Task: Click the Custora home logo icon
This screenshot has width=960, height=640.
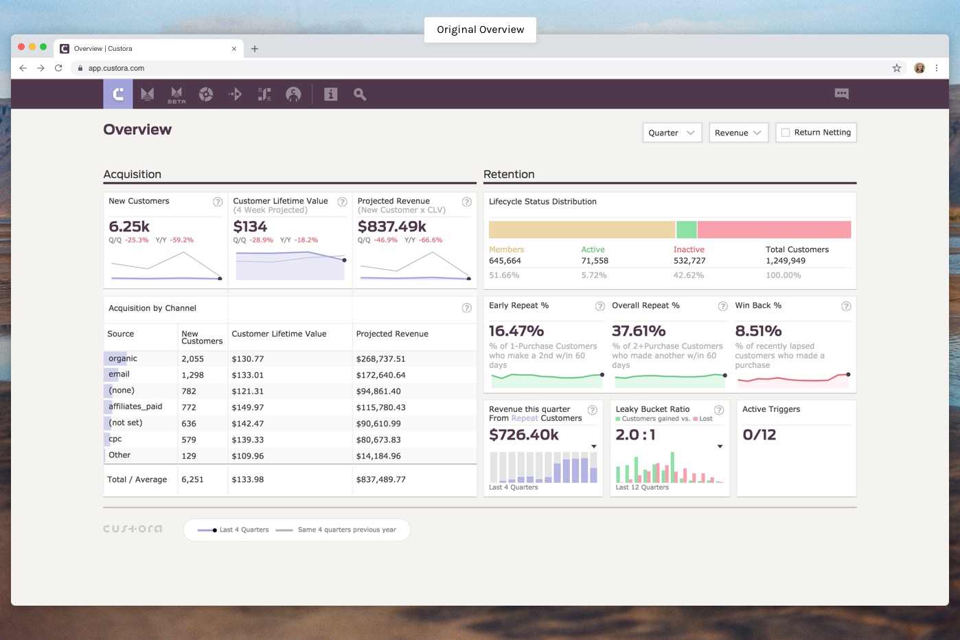Action: (118, 94)
